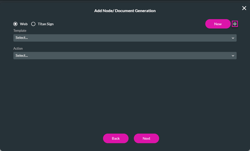
Task: Close the Add Node dialog with X
Action: pos(244,8)
